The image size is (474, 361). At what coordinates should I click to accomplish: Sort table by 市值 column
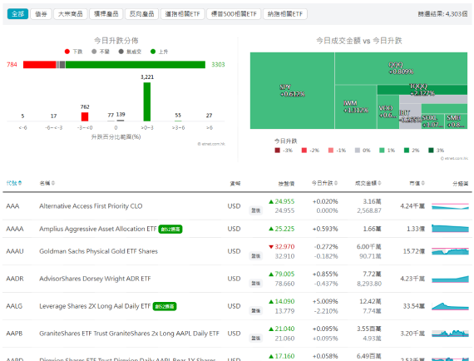(x=417, y=183)
